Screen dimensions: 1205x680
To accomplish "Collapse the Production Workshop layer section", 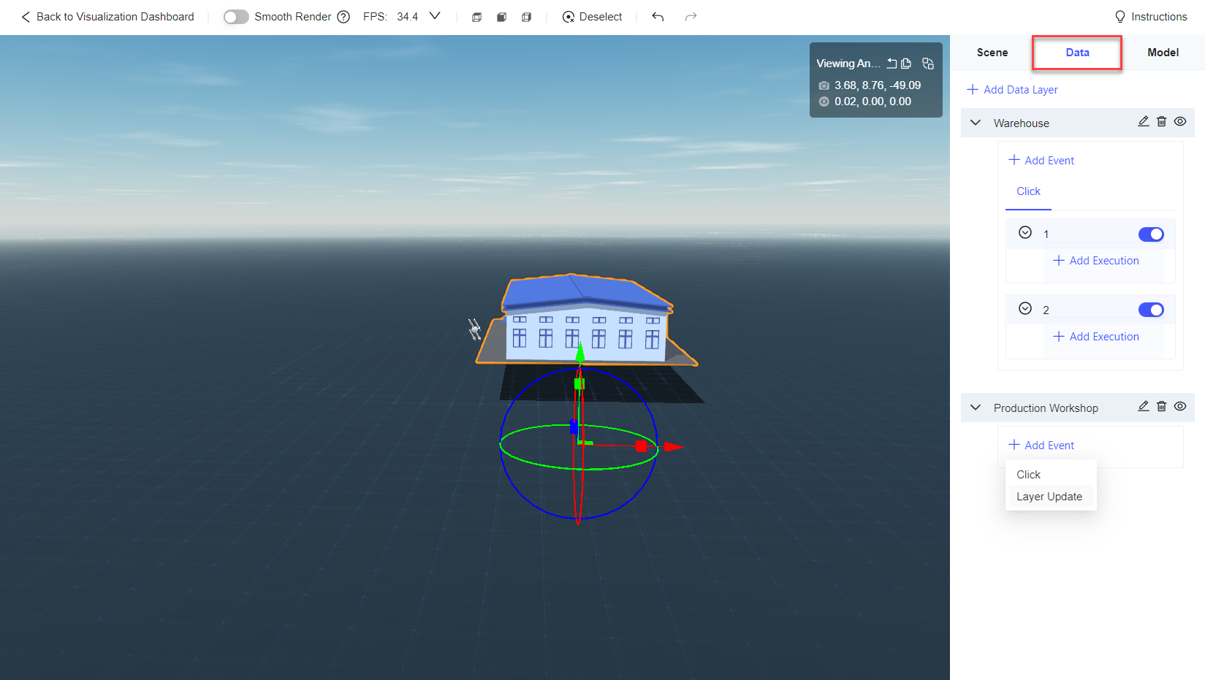I will tap(976, 408).
